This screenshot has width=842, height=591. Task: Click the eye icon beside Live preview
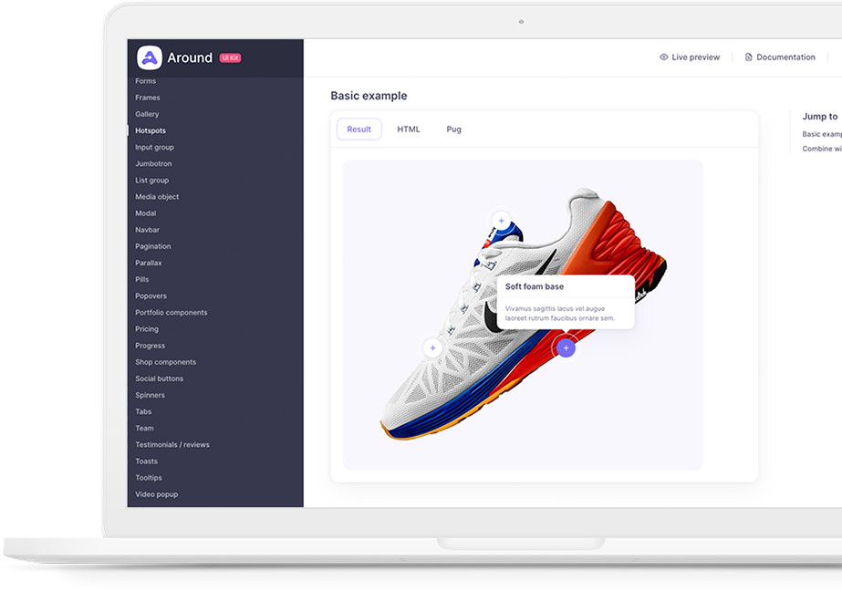coord(664,57)
